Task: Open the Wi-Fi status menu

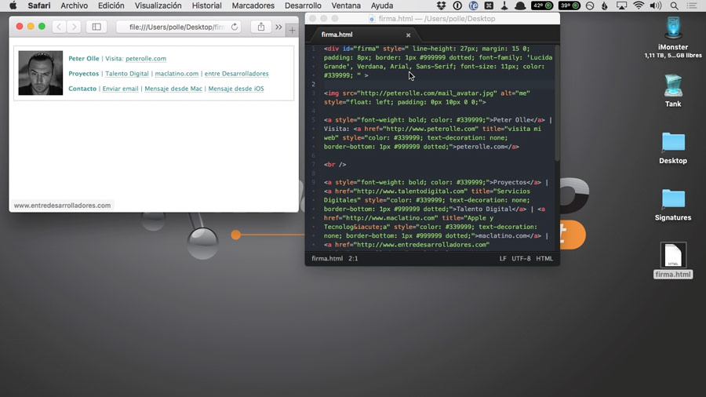Action: click(639, 5)
